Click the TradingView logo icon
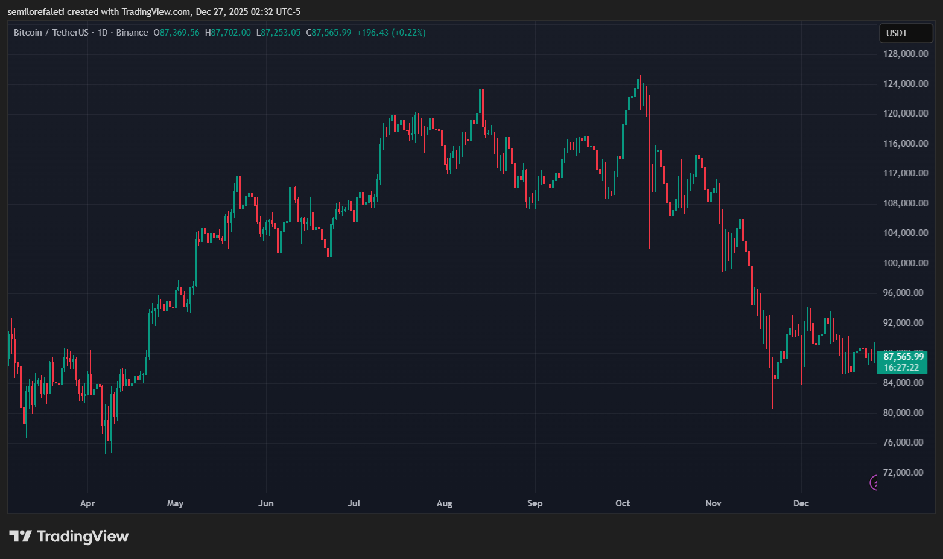The width and height of the screenshot is (943, 559). click(21, 535)
